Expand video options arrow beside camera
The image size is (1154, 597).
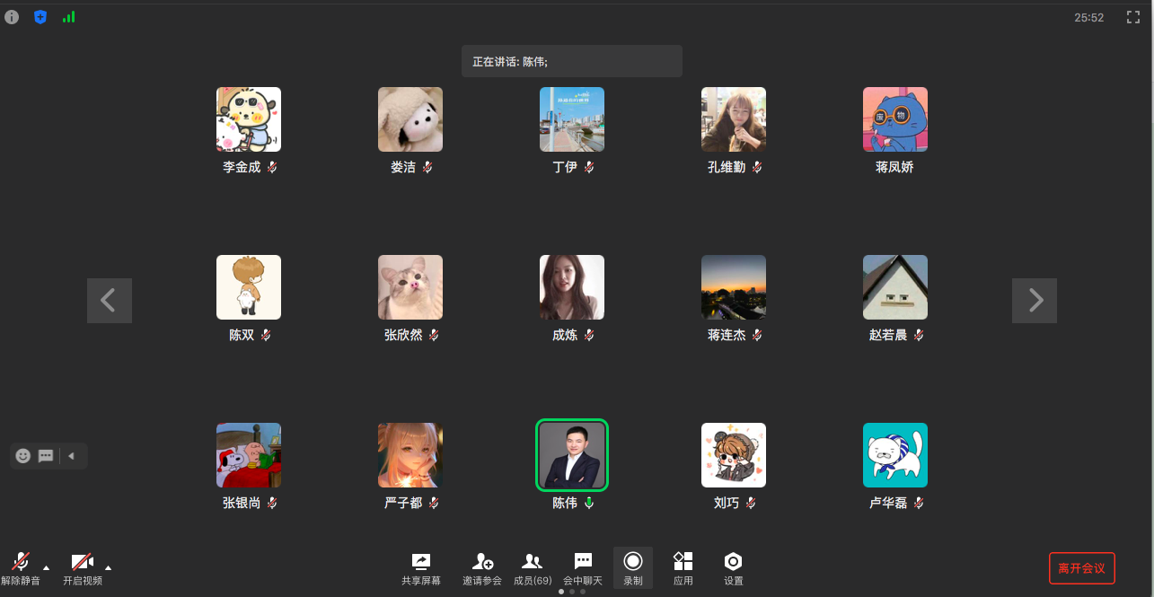109,567
